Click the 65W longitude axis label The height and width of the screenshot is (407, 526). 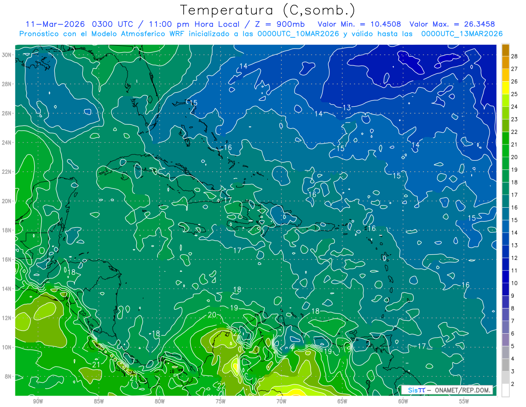tap(342, 401)
